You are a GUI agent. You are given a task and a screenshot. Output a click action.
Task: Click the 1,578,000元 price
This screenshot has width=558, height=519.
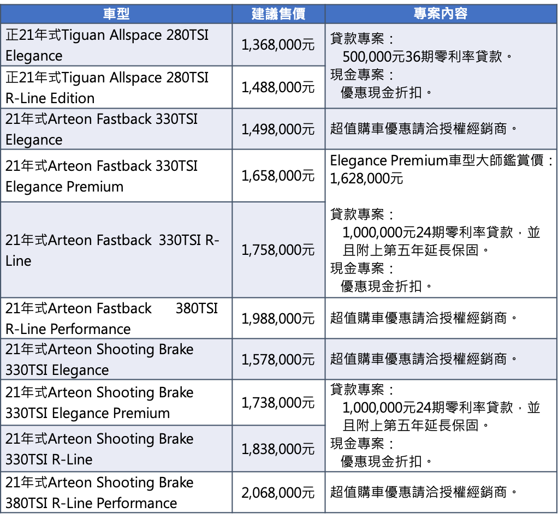pyautogui.click(x=278, y=359)
